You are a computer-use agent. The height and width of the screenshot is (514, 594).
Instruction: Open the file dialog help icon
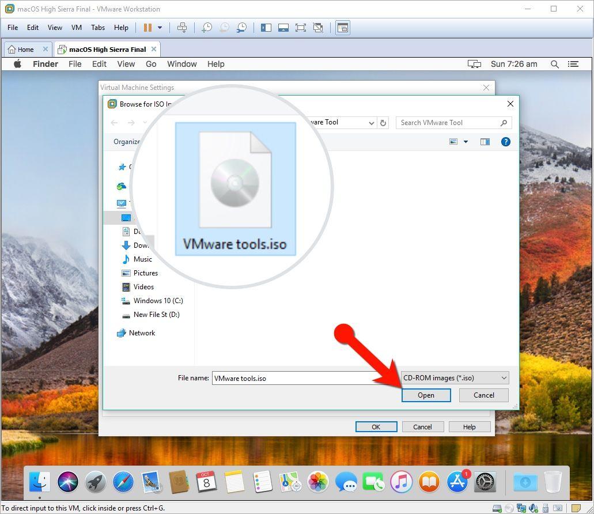point(505,142)
